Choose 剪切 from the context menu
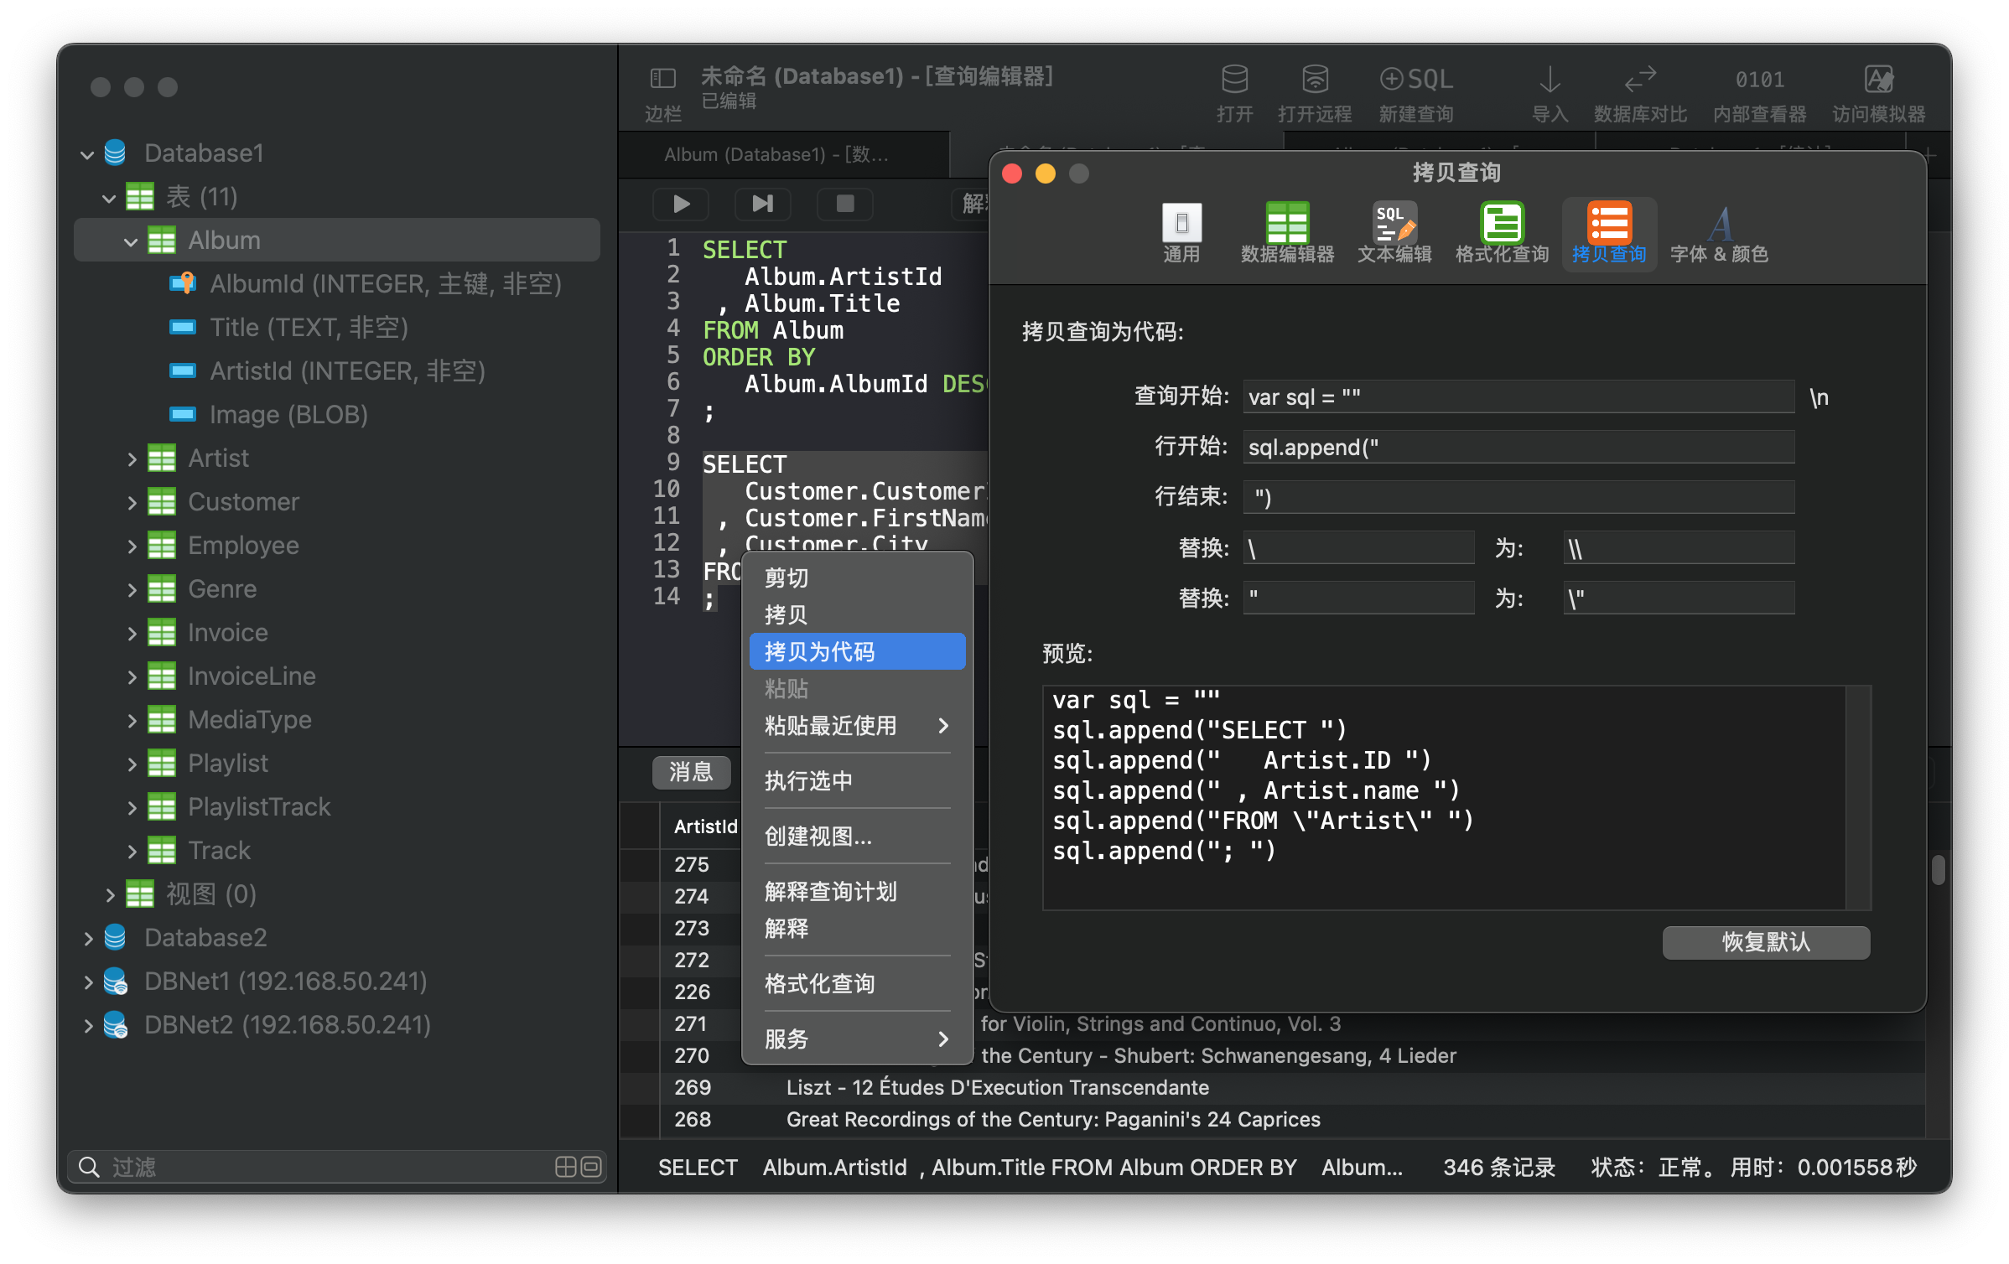Image resolution: width=2009 pixels, height=1264 pixels. click(857, 578)
